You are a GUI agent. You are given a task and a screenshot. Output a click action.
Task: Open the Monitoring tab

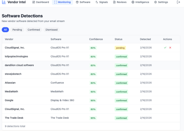(x=63, y=2)
